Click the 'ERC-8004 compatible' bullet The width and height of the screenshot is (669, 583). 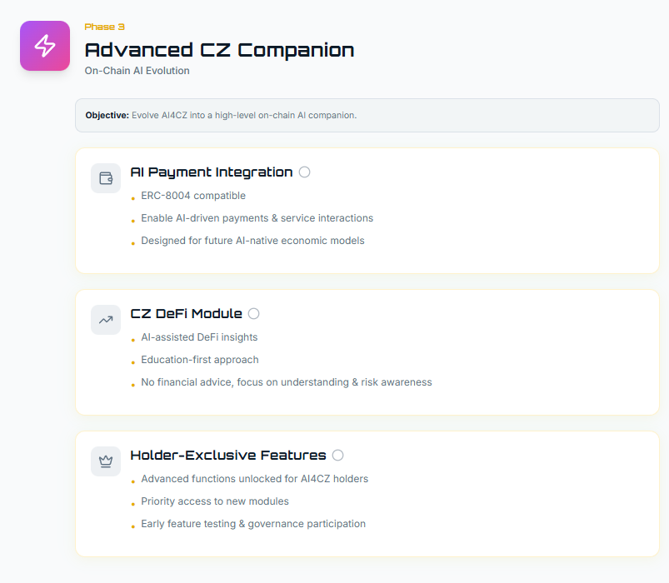point(193,196)
